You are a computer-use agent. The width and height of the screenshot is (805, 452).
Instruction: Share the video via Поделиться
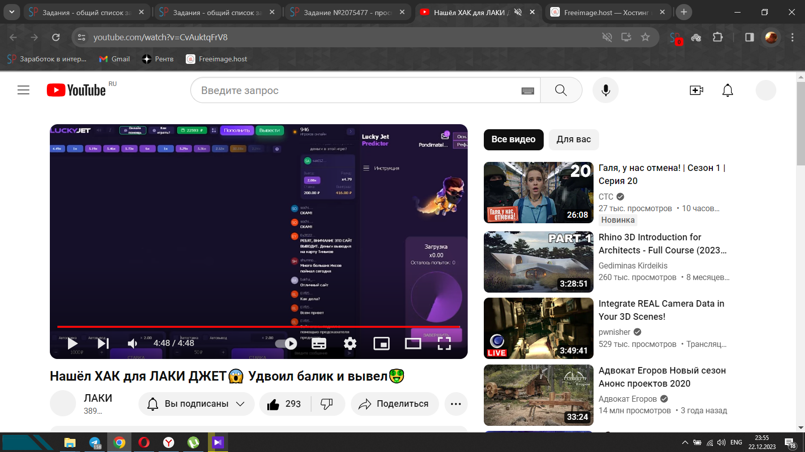(x=394, y=404)
